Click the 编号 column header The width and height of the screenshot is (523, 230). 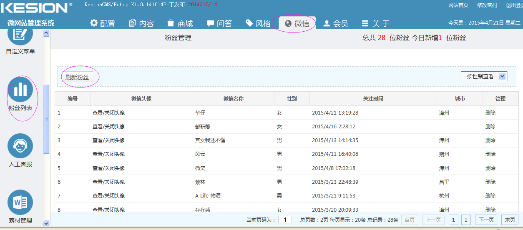pyautogui.click(x=73, y=99)
